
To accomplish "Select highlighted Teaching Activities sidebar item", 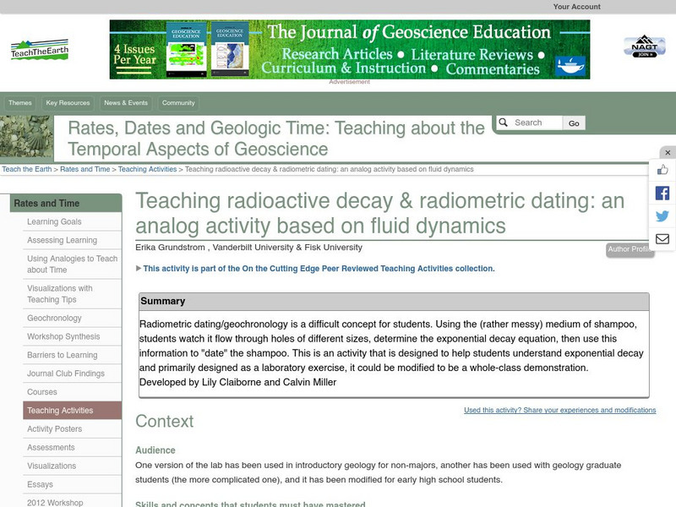I will [x=72, y=411].
